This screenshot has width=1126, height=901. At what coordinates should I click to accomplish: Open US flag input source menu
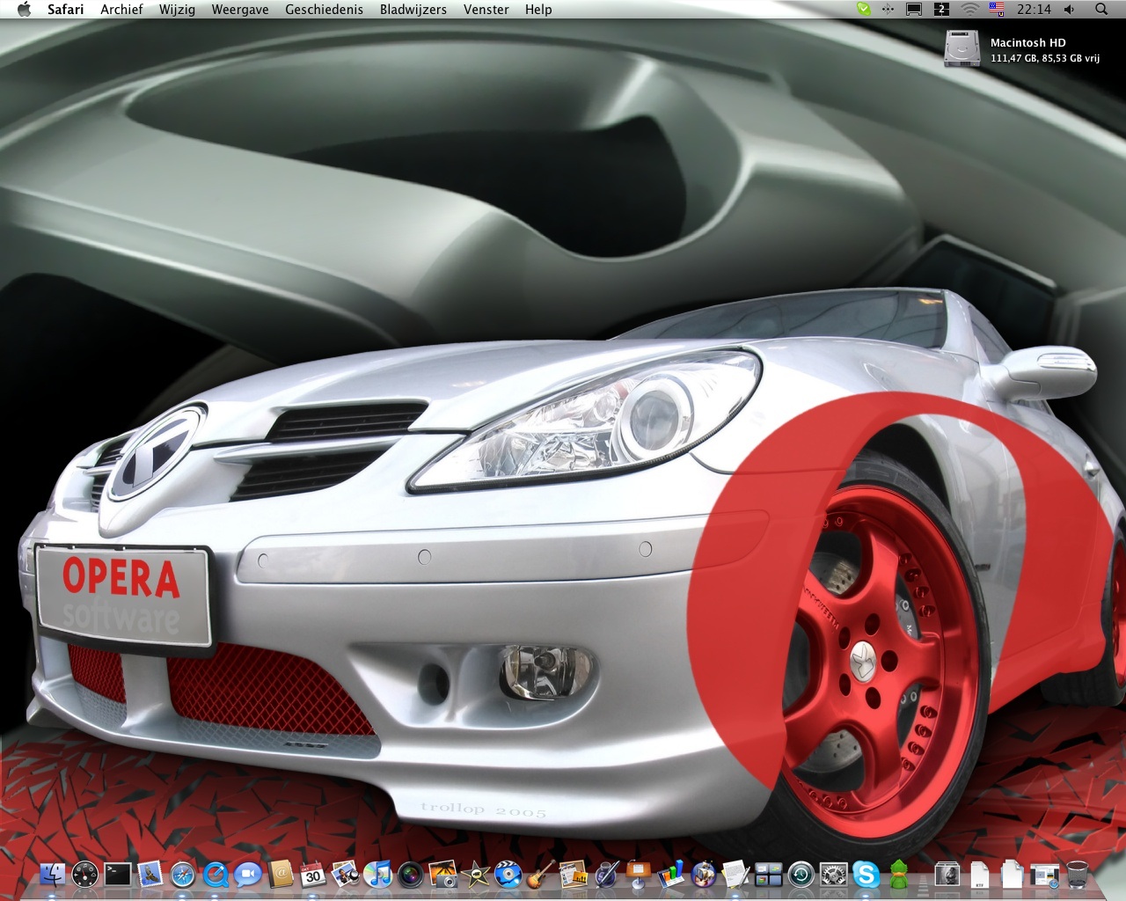pos(997,10)
